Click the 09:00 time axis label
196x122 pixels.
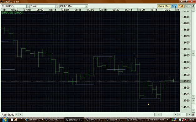[91, 10]
